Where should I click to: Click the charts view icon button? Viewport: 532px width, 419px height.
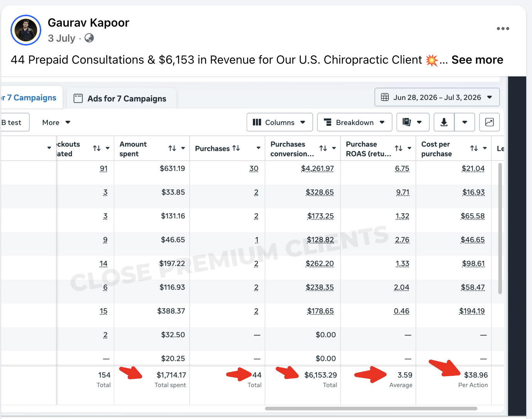(490, 122)
